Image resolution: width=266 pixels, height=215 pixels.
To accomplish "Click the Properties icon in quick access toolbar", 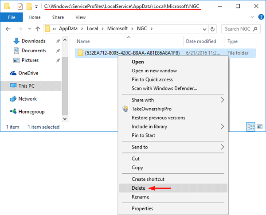I will [x=20, y=7].
